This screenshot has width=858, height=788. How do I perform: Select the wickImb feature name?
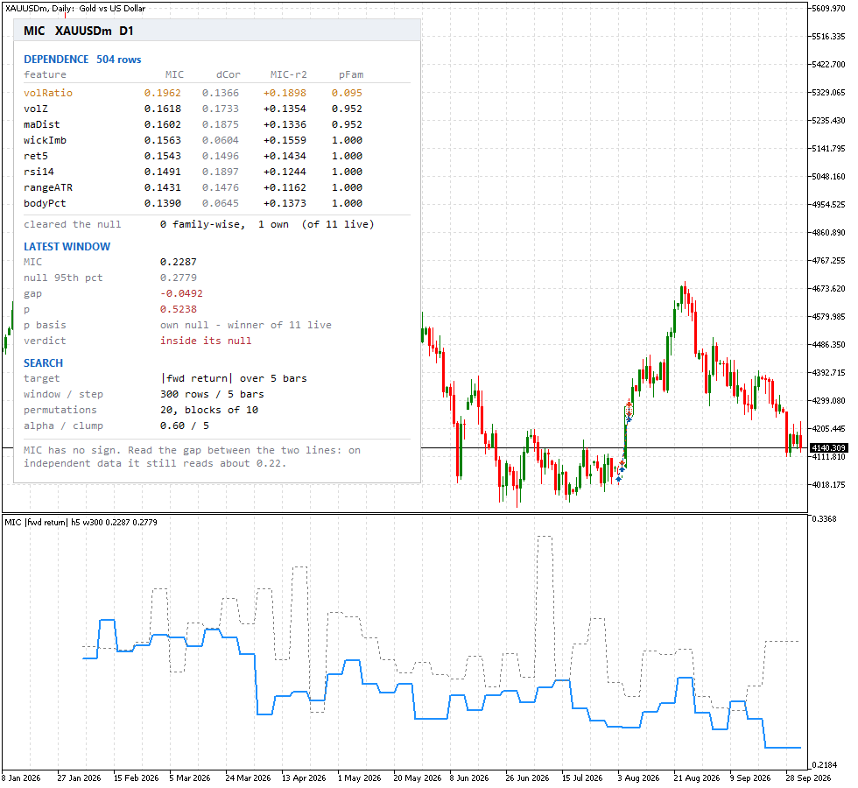(x=45, y=141)
